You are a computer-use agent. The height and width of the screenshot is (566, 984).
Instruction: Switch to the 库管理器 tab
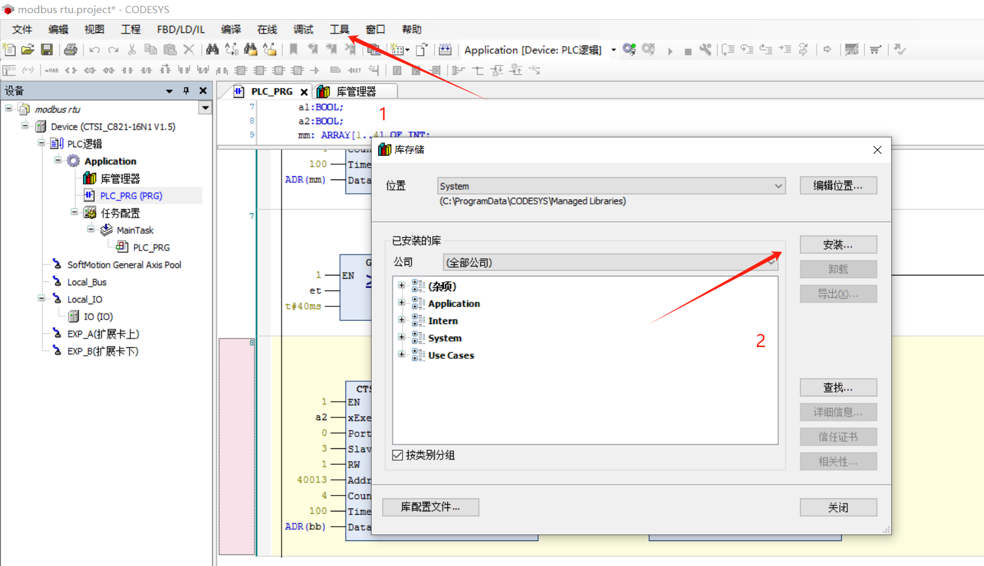356,91
